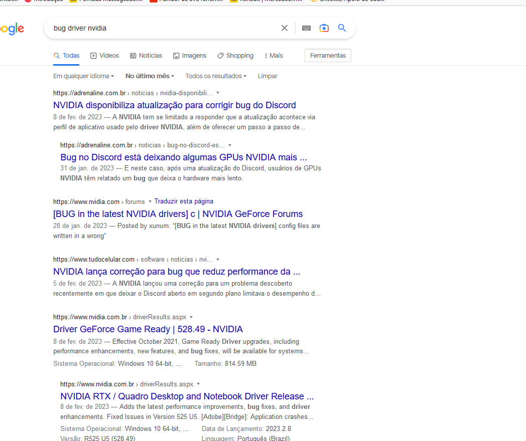The width and height of the screenshot is (526, 441).
Task: Expand arrow next to first driverResults.aspx URL
Action: (191, 317)
